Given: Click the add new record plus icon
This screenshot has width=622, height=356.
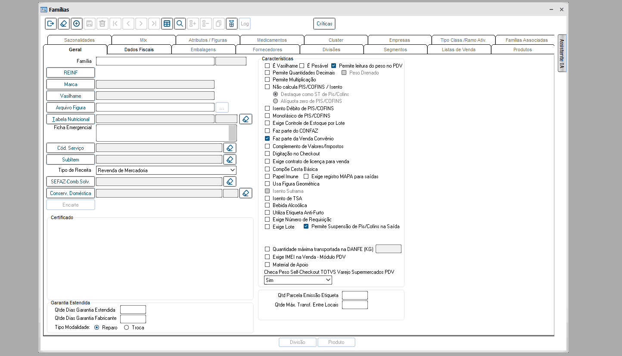Looking at the screenshot, I should point(77,24).
